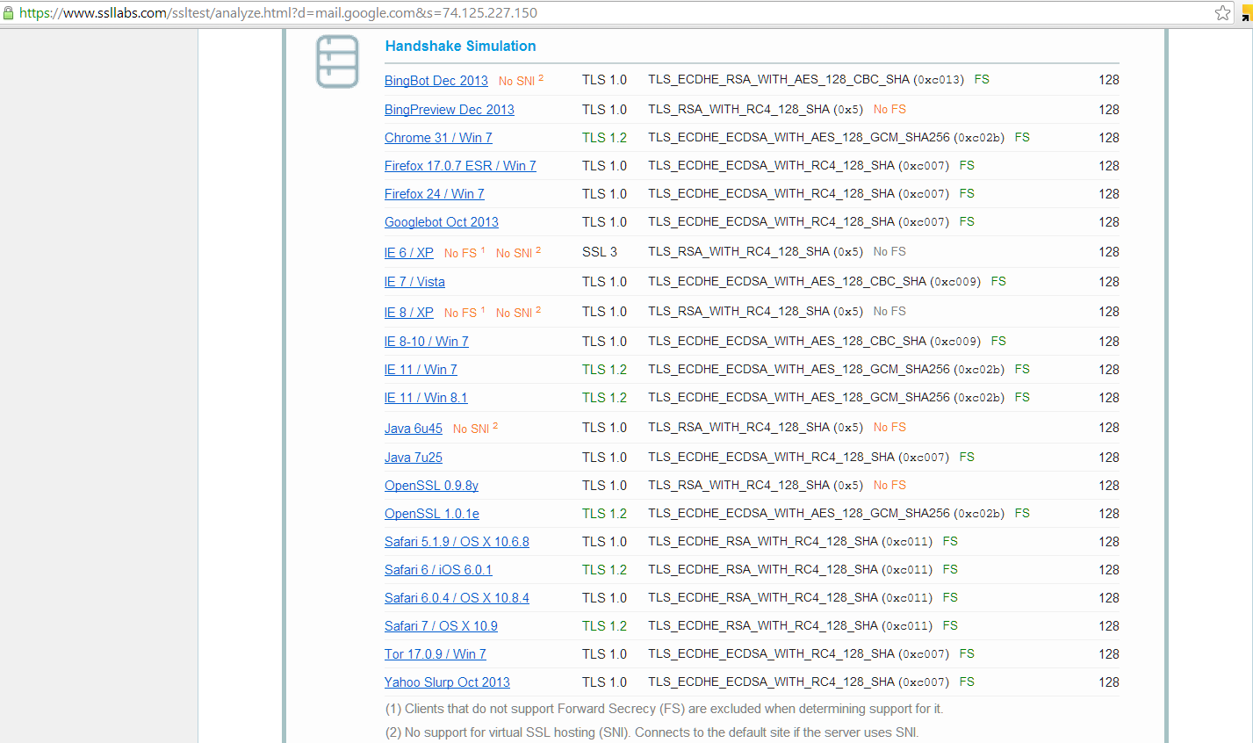Click footnote (2) about SNI support
The image size is (1253, 743).
(652, 732)
